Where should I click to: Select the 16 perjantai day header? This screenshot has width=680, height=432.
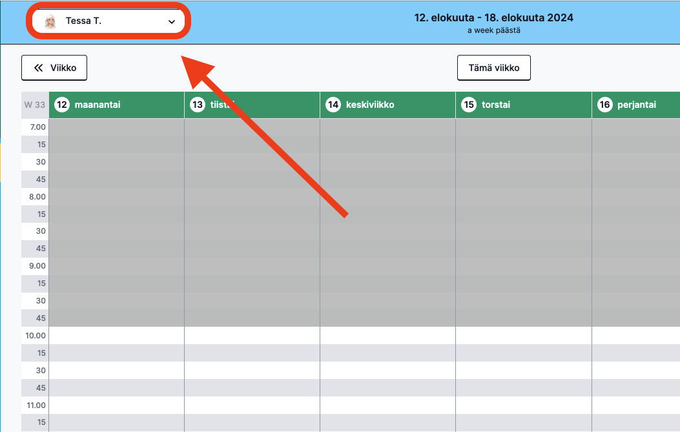636,105
